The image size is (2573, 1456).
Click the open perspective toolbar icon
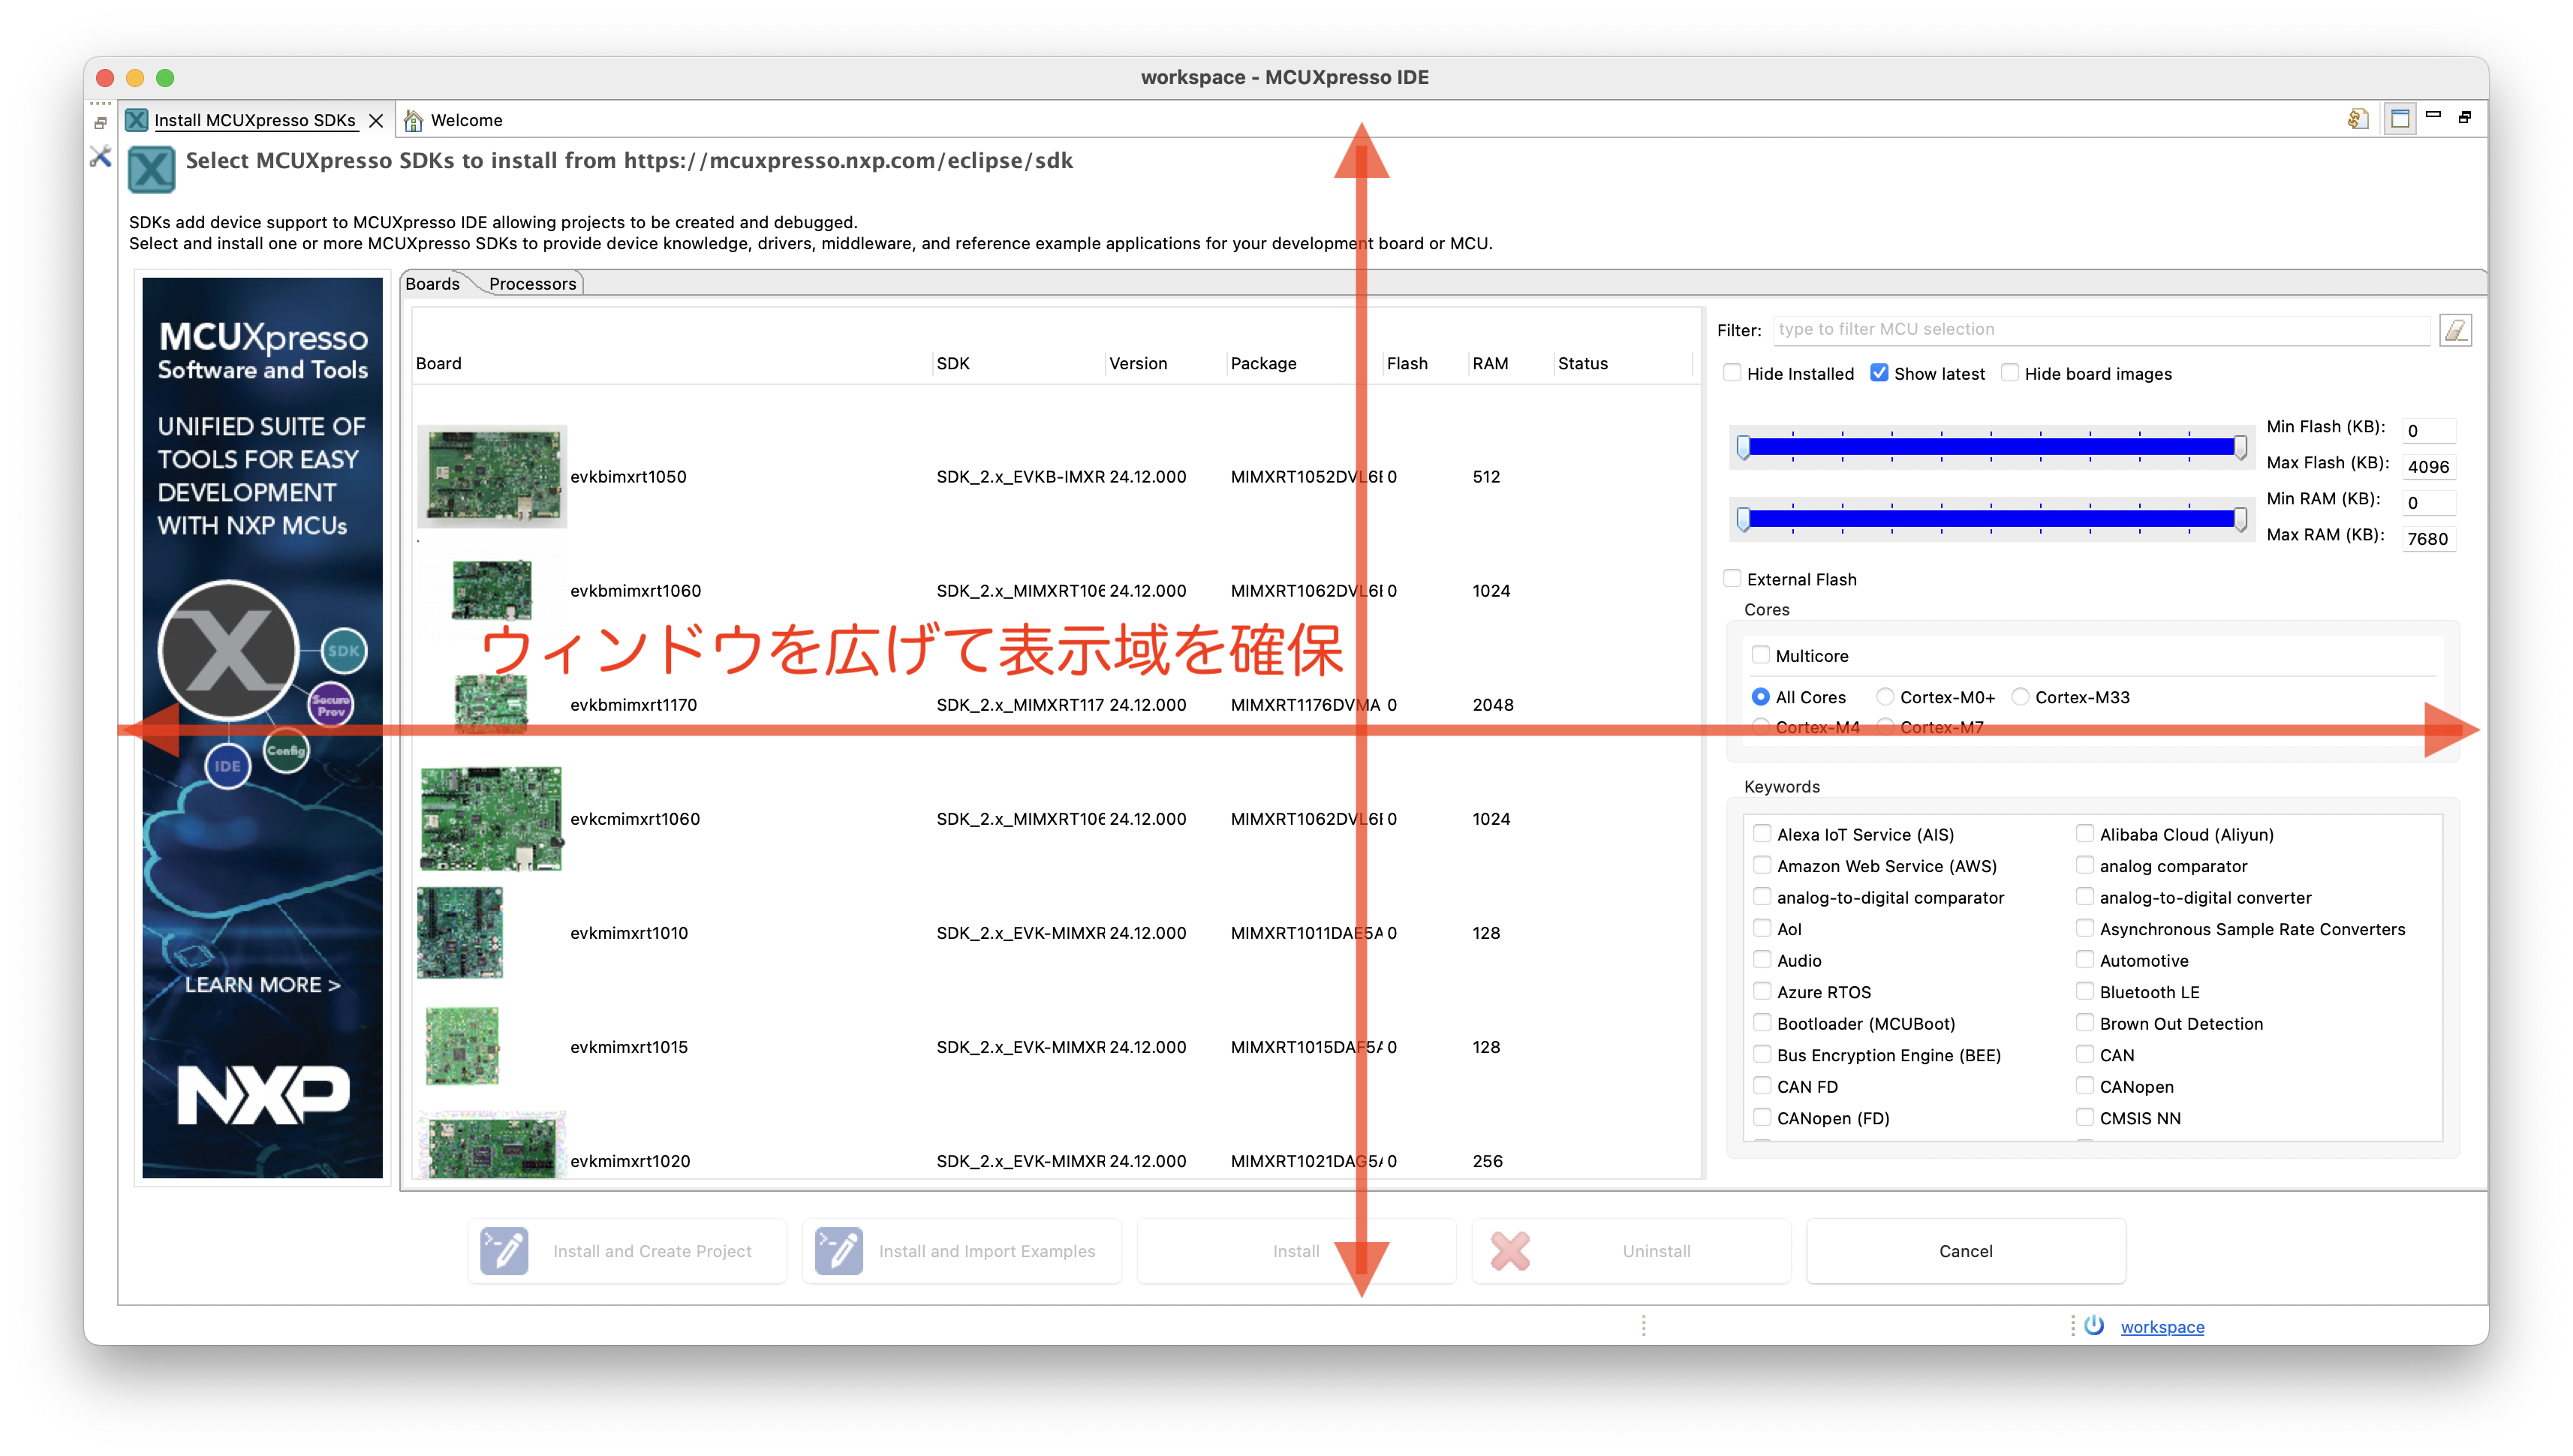pyautogui.click(x=2358, y=119)
